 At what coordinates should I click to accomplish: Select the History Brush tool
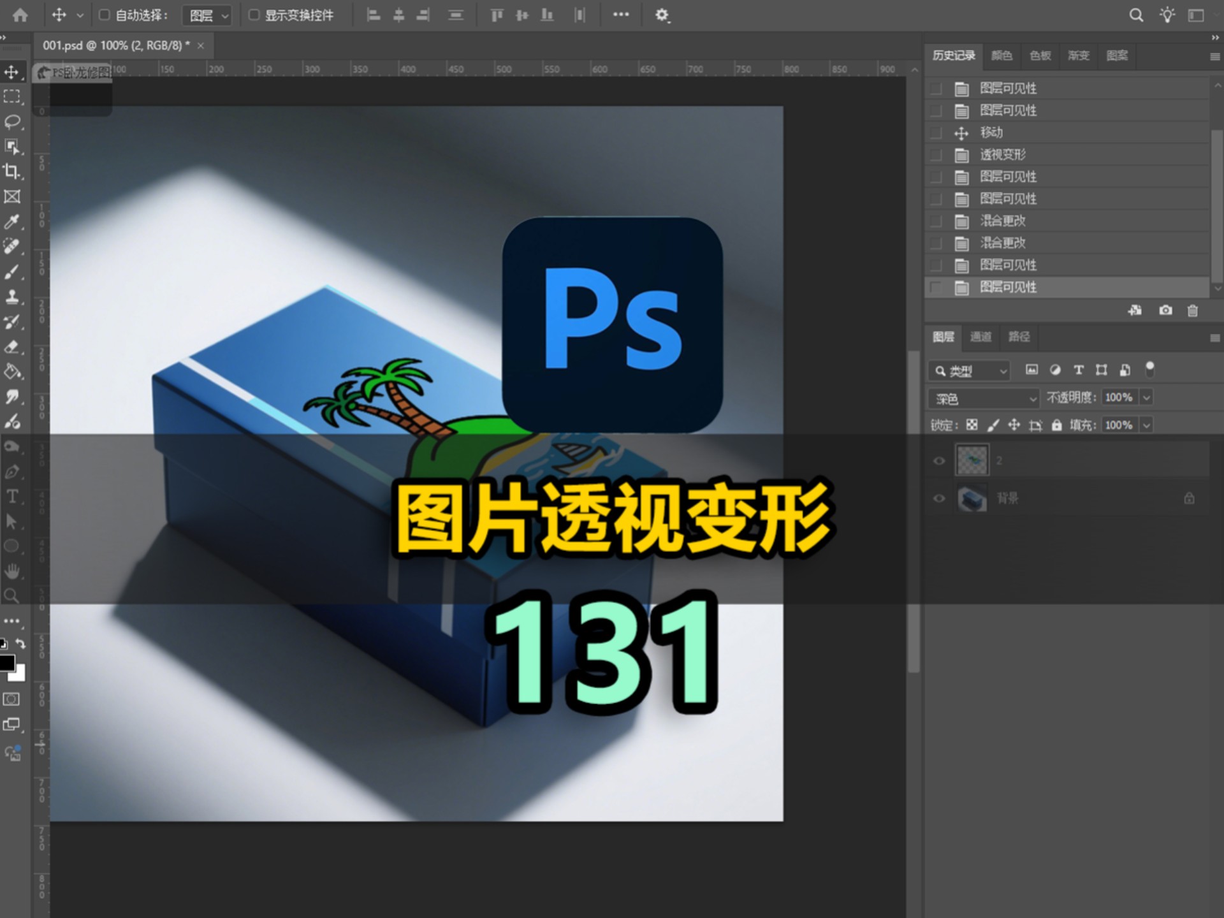click(12, 322)
